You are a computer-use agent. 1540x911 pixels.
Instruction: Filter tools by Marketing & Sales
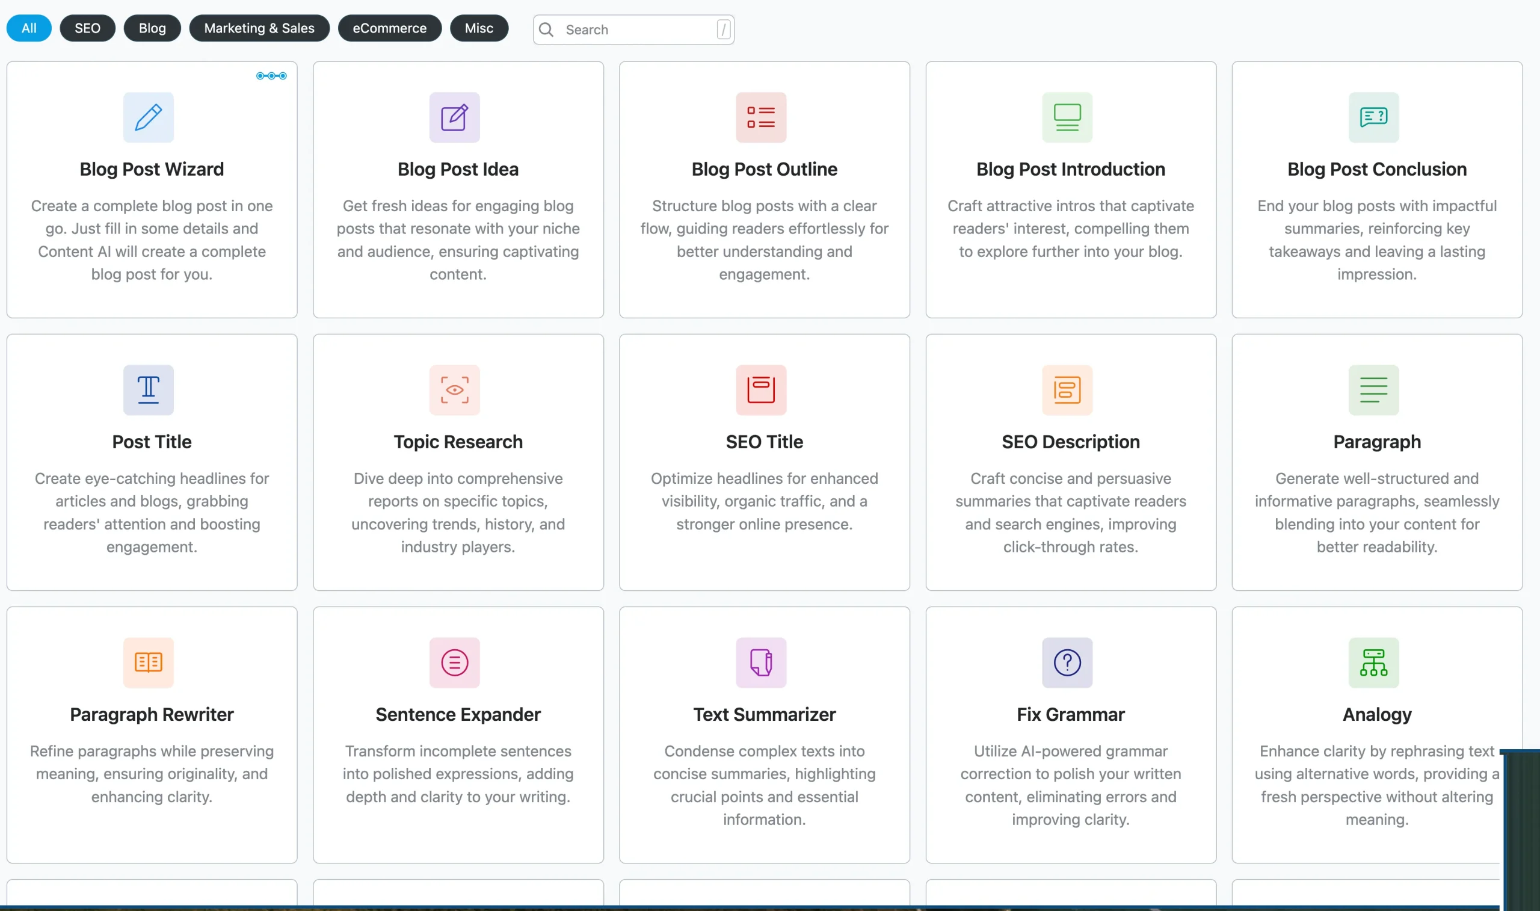[259, 28]
